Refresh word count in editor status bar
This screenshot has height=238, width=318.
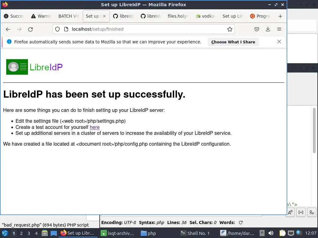tap(241, 223)
